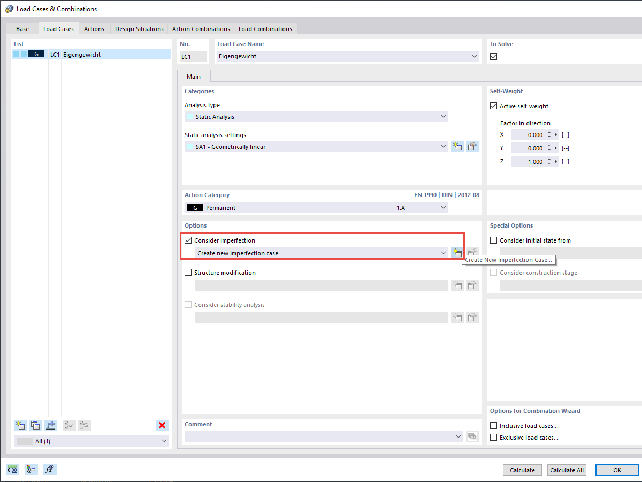Open the imperfection case dropdown

pos(443,253)
